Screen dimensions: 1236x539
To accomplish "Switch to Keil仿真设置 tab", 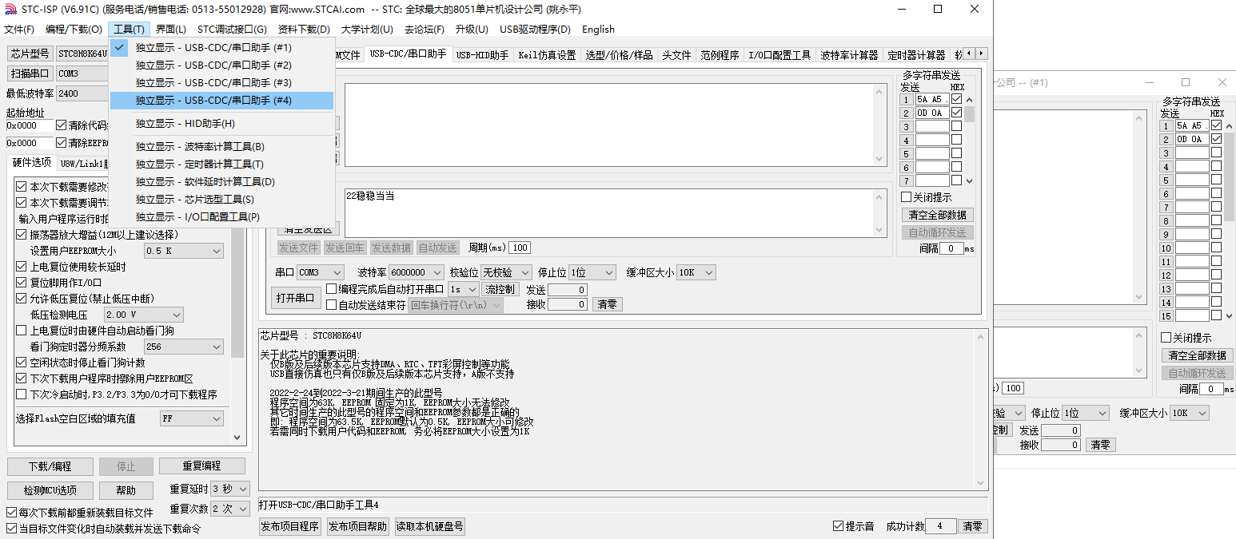I will (x=547, y=55).
